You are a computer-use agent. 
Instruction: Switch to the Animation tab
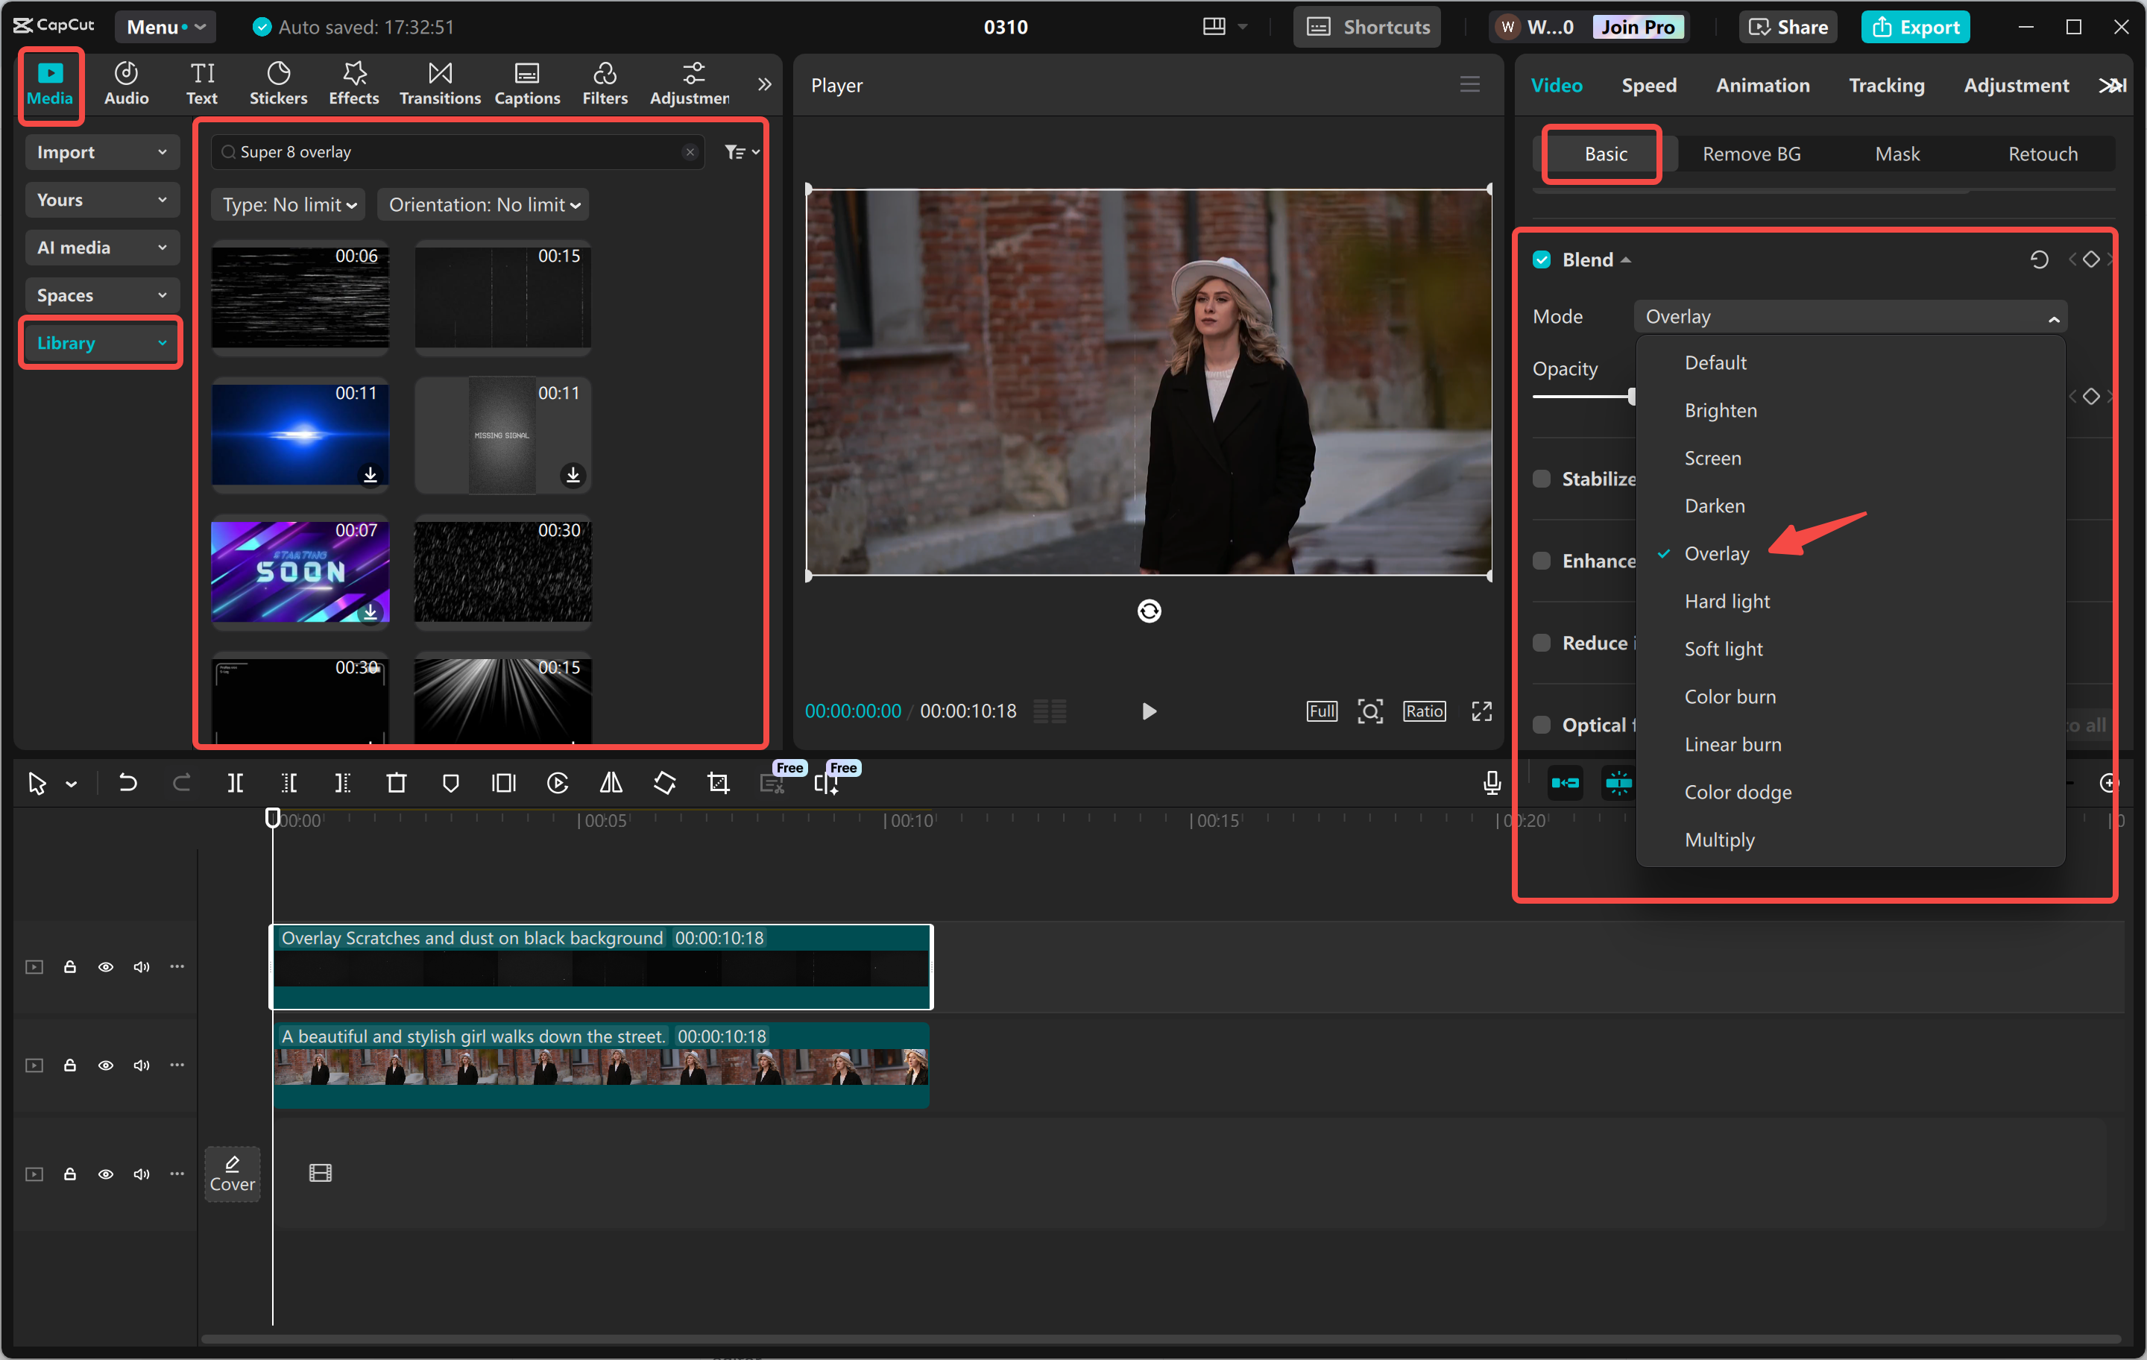[1762, 86]
